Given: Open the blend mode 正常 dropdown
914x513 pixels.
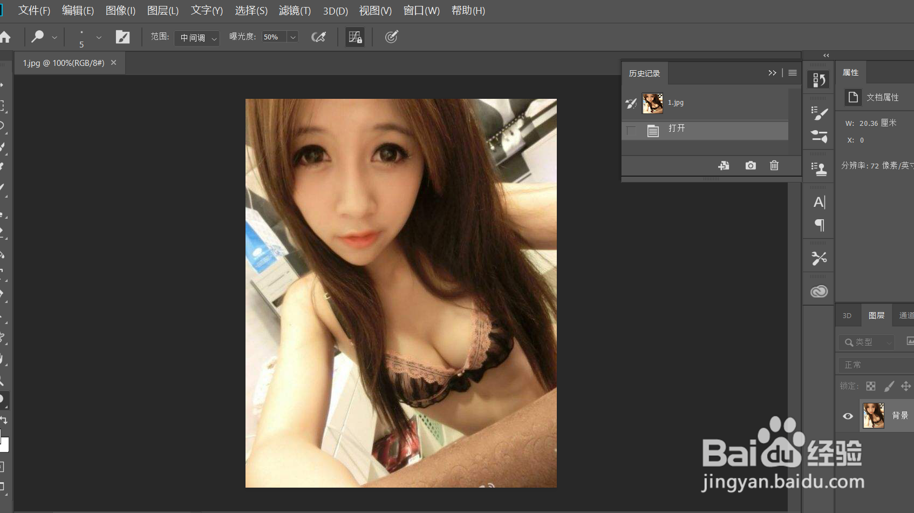Looking at the screenshot, I should (876, 365).
